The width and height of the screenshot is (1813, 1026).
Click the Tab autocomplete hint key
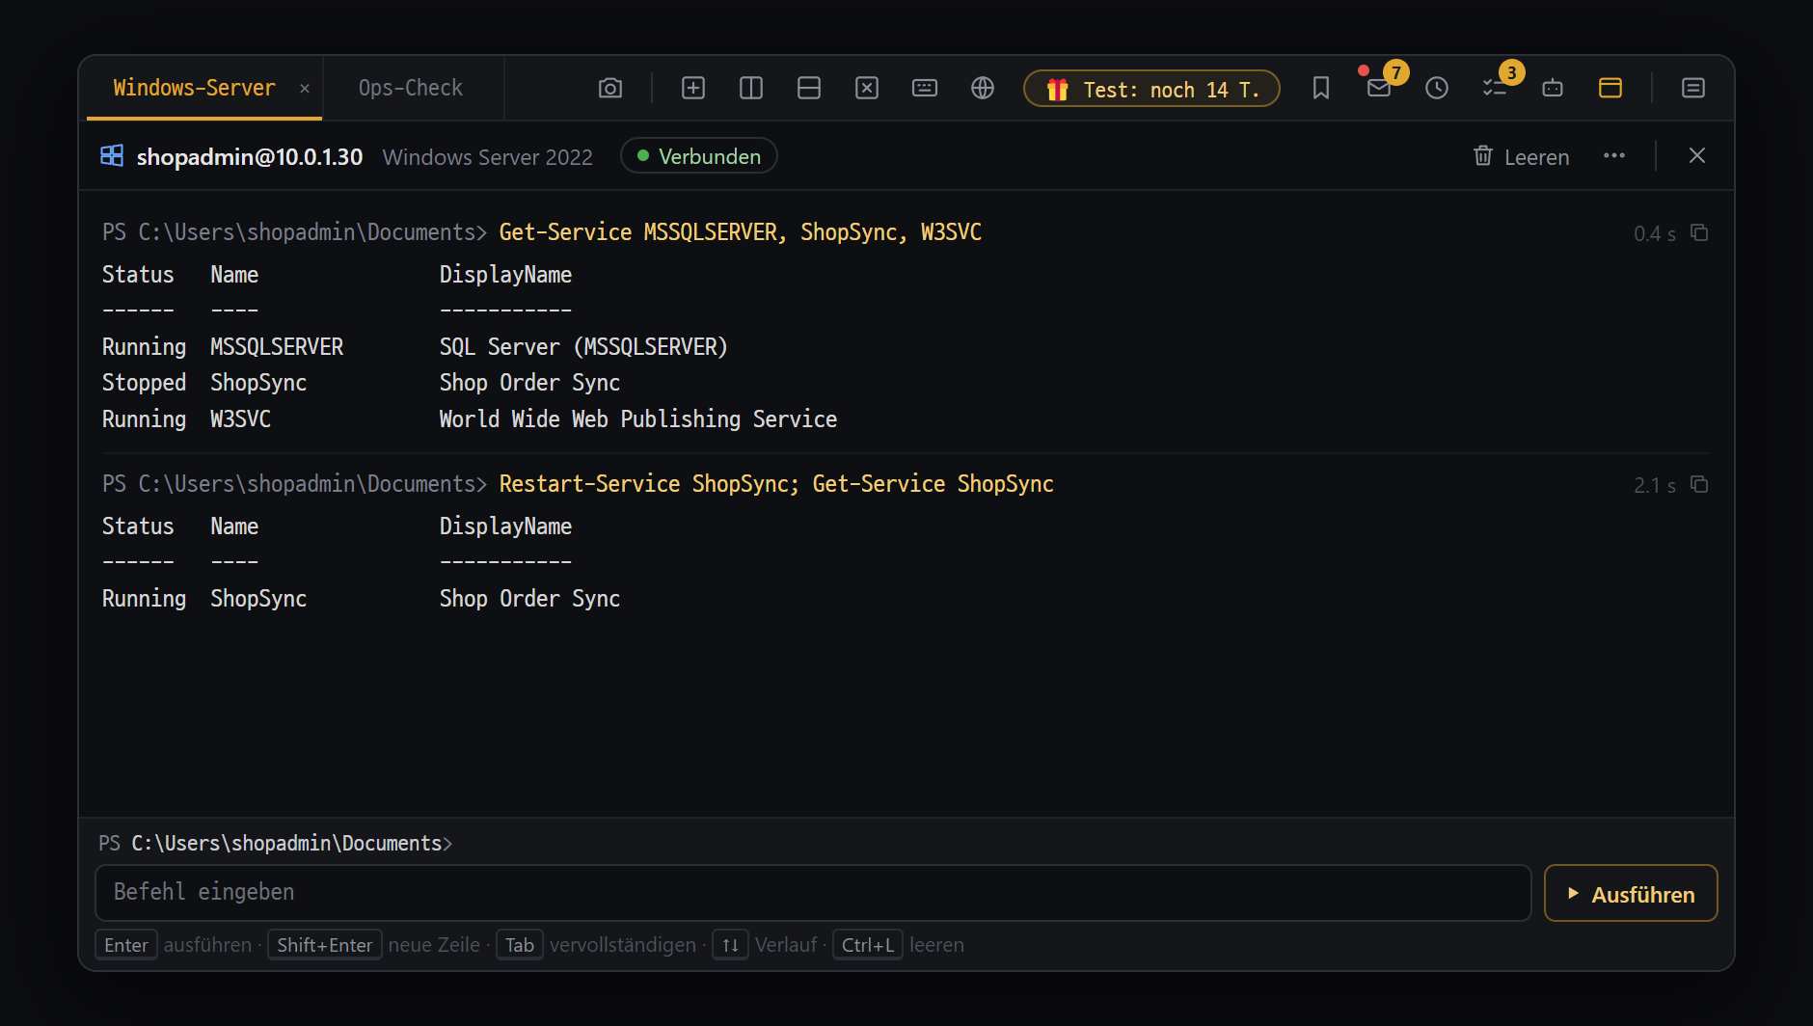tap(520, 945)
